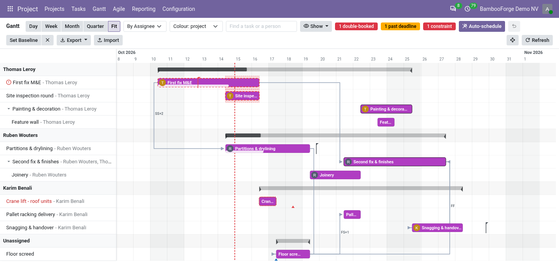Image resolution: width=559 pixels, height=270 pixels.
Task: Open the BambooForge Demo NV company switcher
Action: pos(509,9)
